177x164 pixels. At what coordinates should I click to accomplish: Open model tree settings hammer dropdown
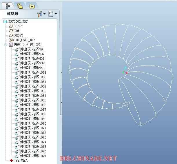(x=41, y=14)
